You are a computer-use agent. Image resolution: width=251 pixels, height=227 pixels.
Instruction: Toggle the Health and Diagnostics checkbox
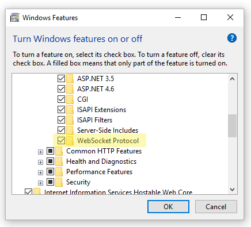click(x=51, y=161)
